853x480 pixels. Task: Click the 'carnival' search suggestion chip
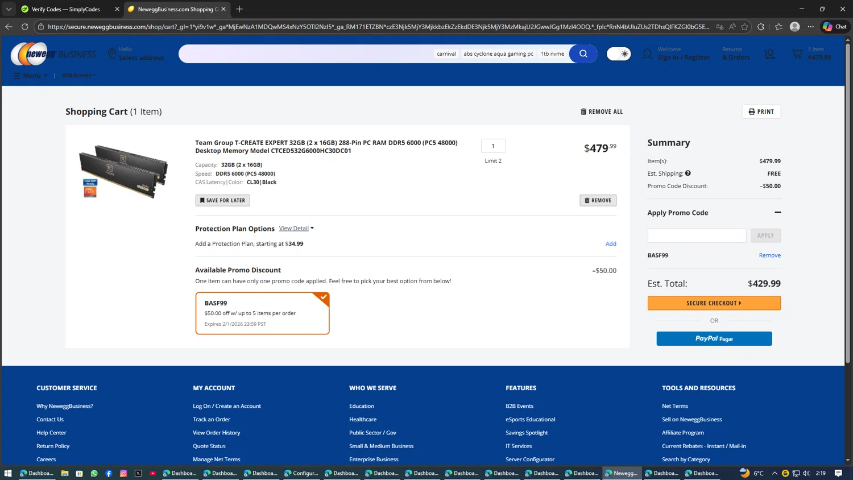click(x=446, y=53)
